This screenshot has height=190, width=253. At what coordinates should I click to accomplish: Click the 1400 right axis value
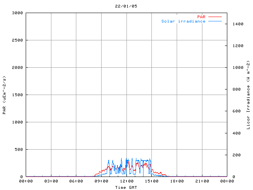click(238, 24)
